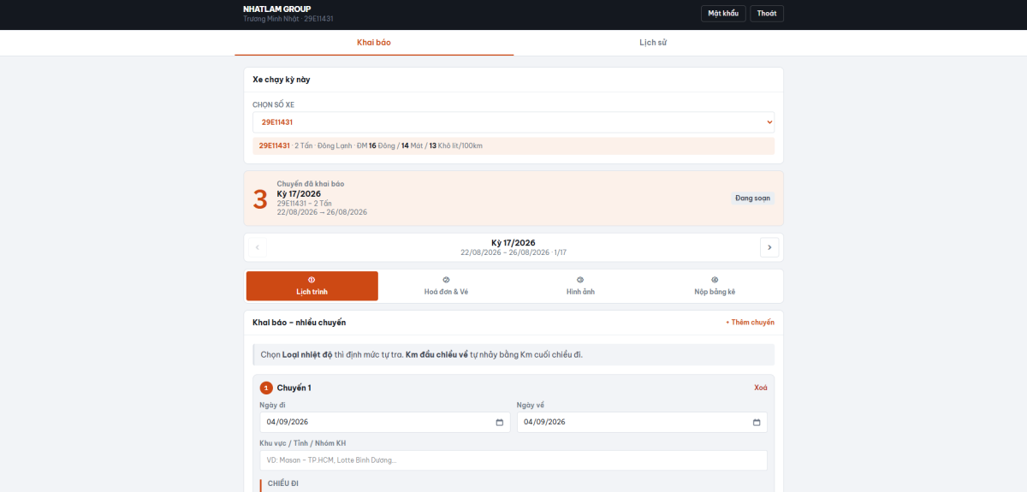Click the Mật khẩu button
Image resolution: width=1027 pixels, height=492 pixels.
(x=723, y=14)
